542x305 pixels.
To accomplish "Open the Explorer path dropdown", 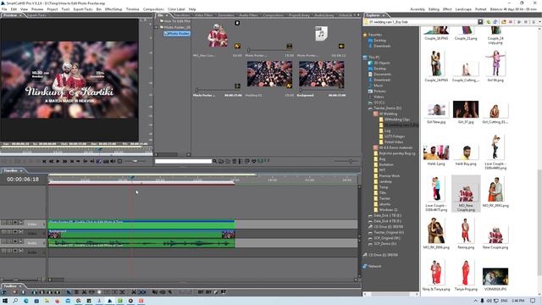I will (x=480, y=22).
